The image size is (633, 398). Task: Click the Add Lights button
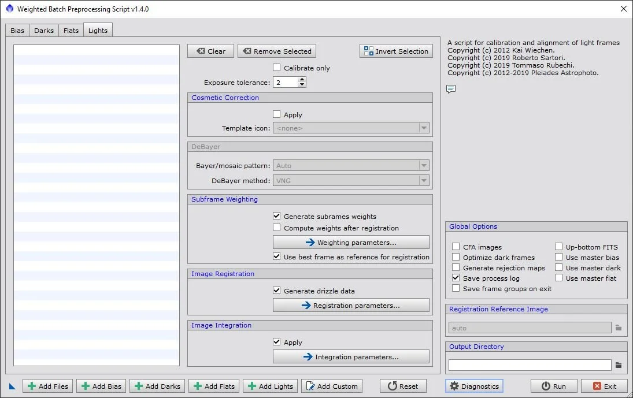point(271,386)
